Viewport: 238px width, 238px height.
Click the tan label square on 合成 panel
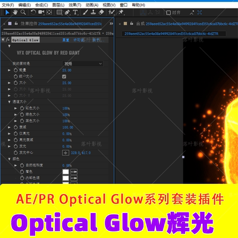click(x=125, y=24)
